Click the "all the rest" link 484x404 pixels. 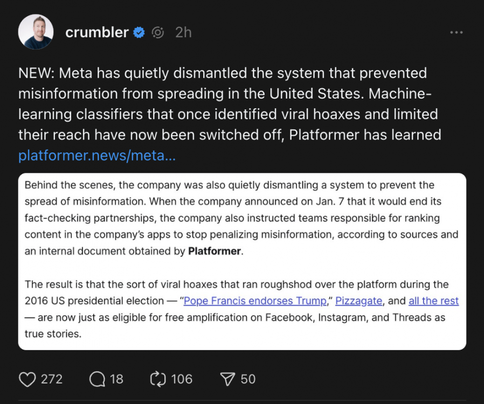point(433,301)
